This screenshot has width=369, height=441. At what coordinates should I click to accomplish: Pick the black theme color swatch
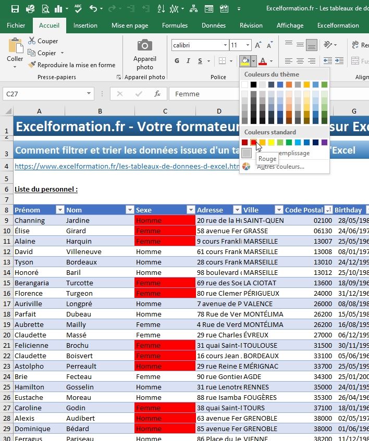point(253,84)
